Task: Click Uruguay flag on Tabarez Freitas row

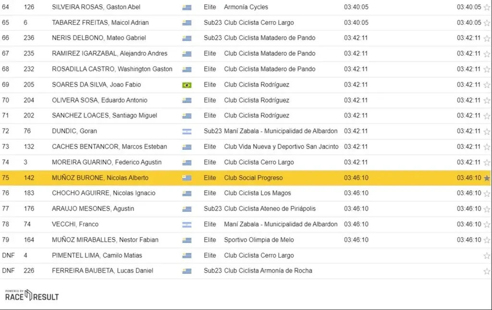Action: [x=186, y=23]
